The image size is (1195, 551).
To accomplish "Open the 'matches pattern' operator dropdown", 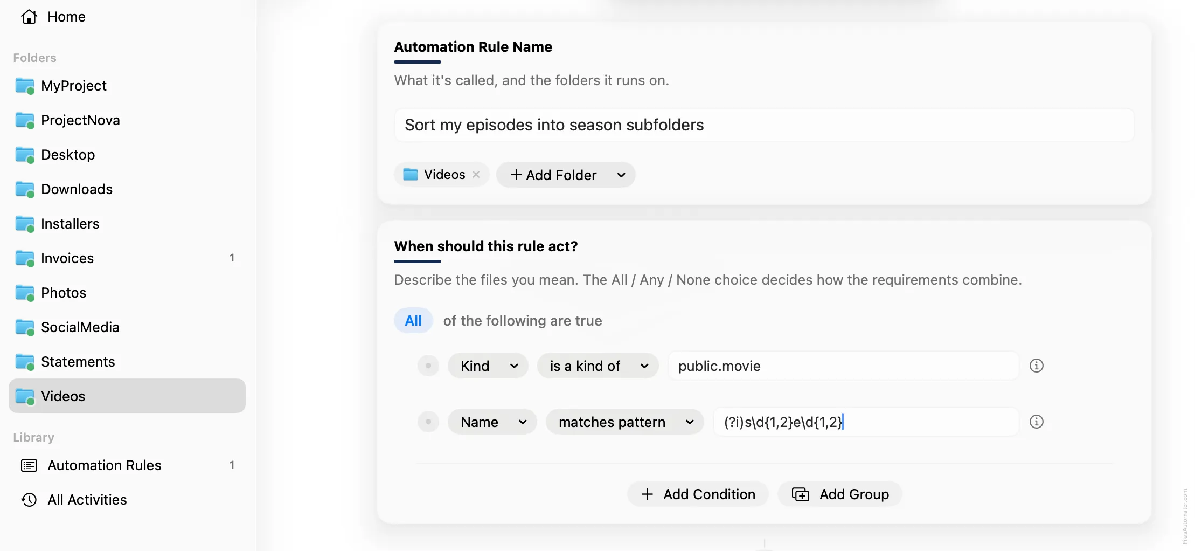I will point(625,422).
